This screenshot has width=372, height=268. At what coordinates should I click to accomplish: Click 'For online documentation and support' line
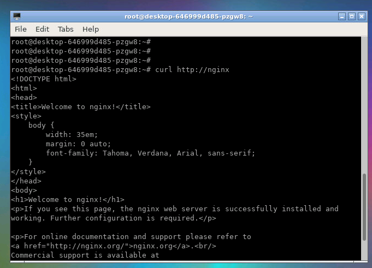[131, 237]
